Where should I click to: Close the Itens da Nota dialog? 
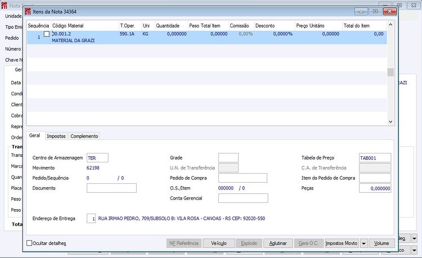coord(389,11)
